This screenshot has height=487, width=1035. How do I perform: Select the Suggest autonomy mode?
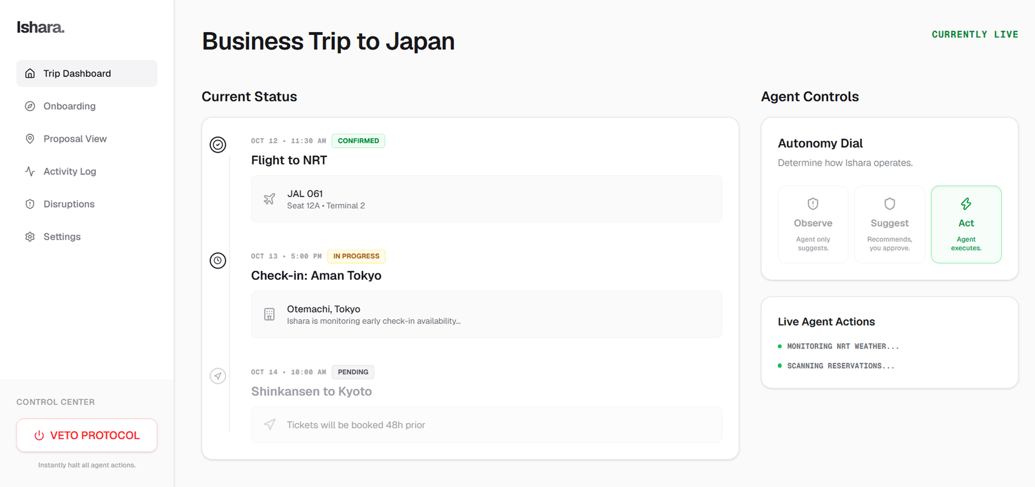point(890,225)
